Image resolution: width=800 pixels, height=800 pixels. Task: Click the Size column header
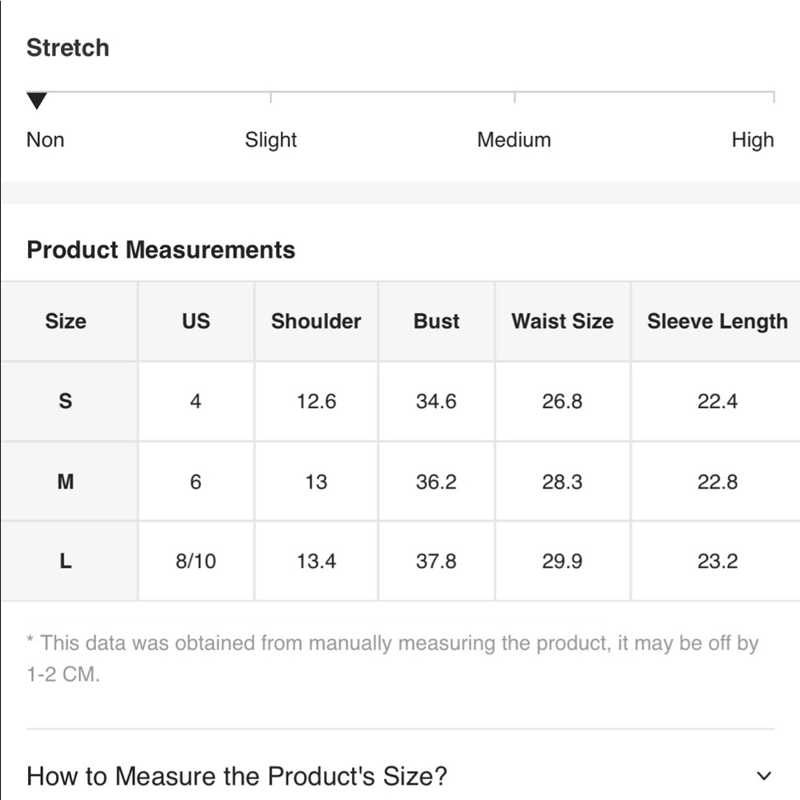click(66, 321)
